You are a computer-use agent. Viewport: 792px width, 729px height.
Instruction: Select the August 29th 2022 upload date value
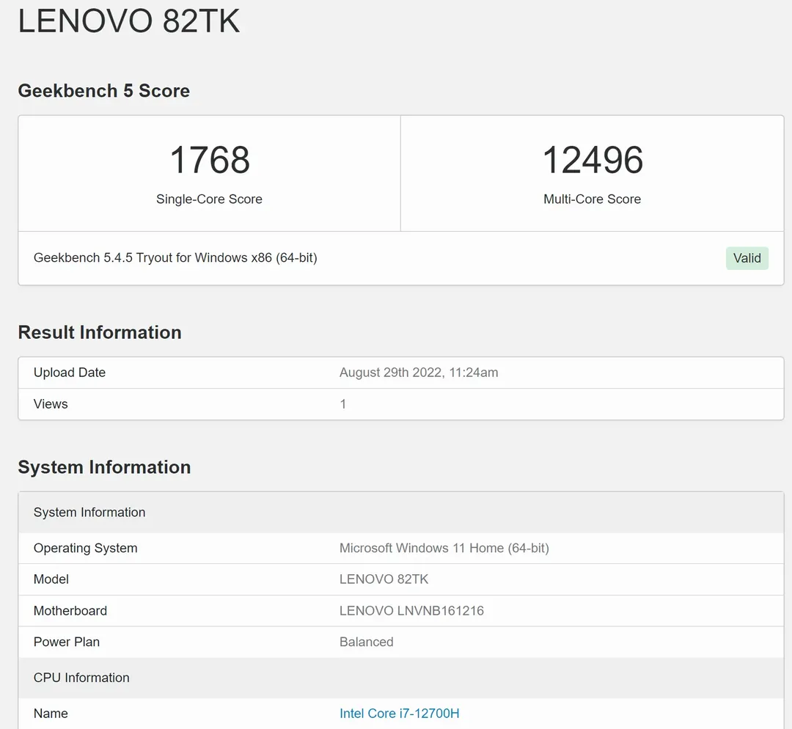click(418, 373)
